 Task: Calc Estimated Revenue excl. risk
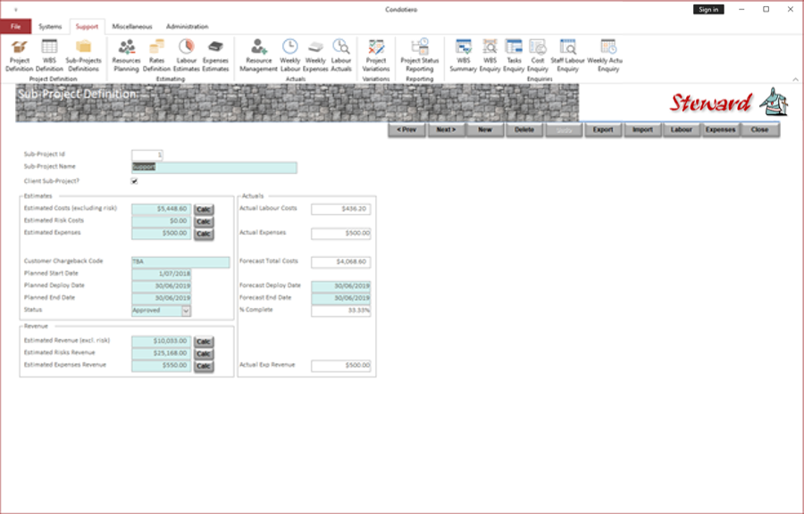click(204, 342)
